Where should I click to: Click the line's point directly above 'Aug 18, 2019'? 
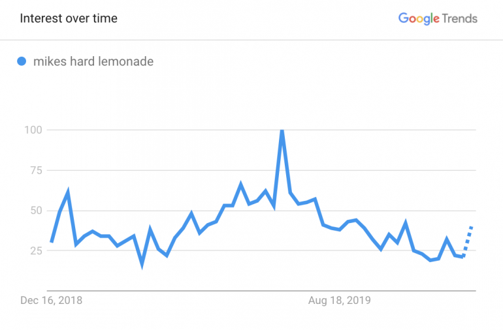(339, 230)
